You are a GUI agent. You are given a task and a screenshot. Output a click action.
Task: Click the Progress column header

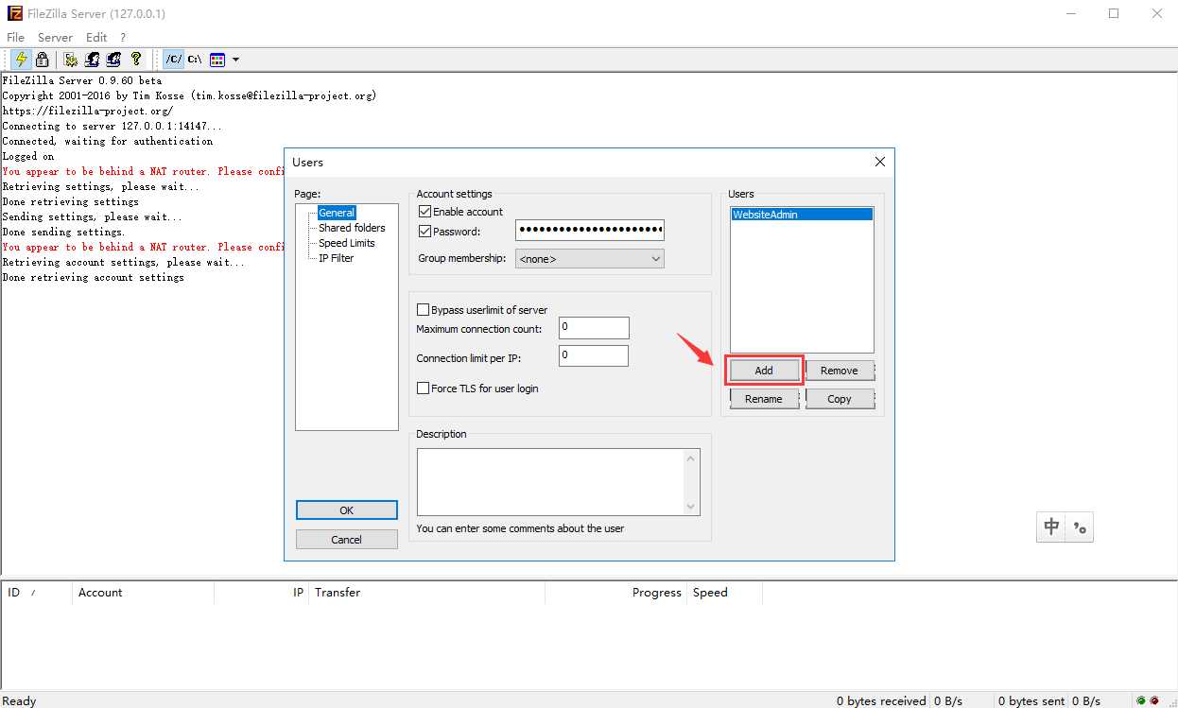tap(615, 593)
